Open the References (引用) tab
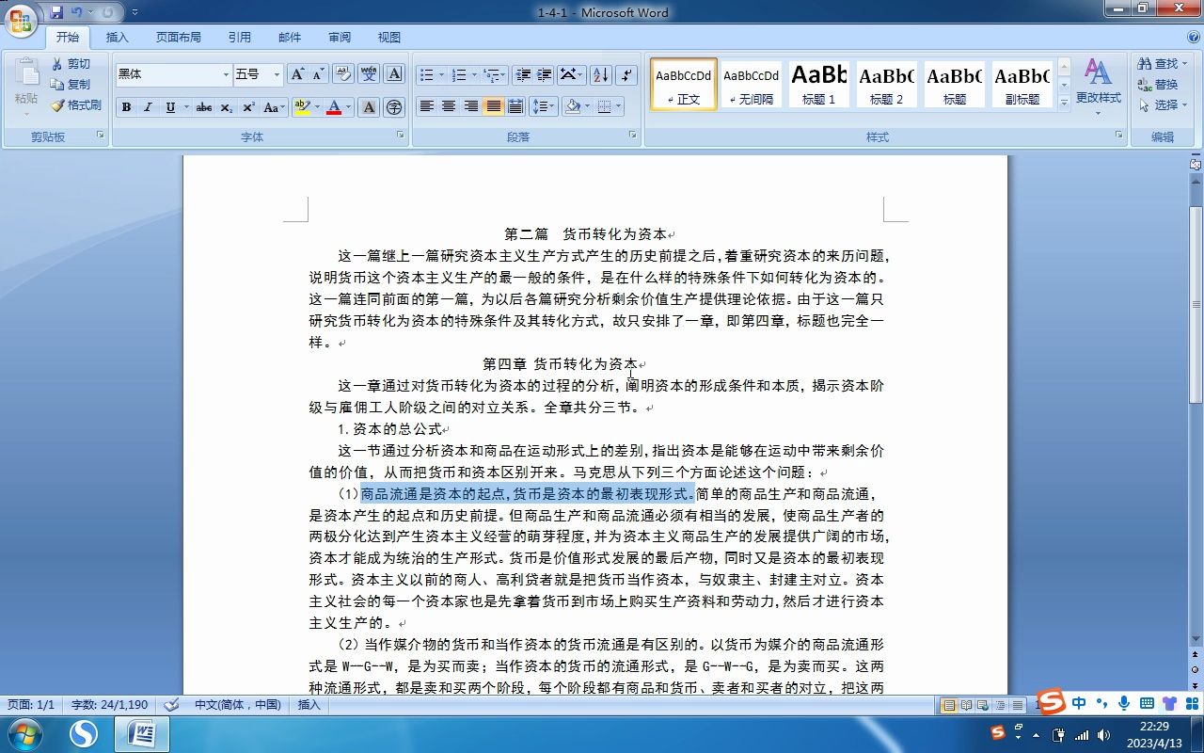This screenshot has width=1204, height=753. coord(240,38)
